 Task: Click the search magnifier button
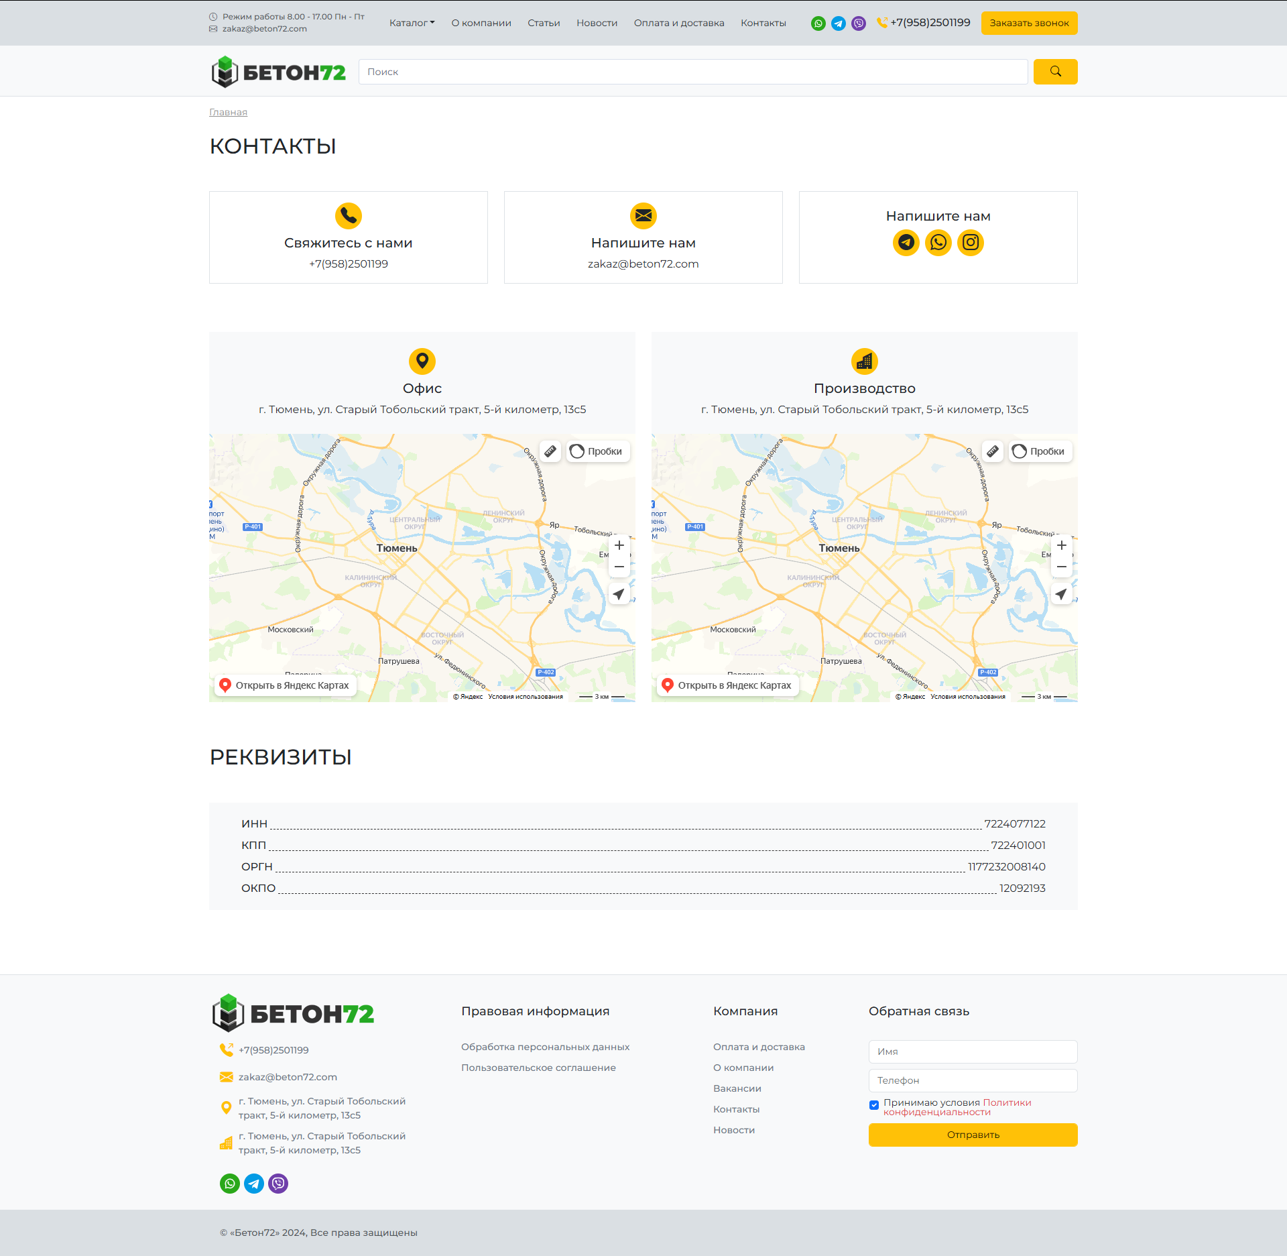[x=1055, y=72]
